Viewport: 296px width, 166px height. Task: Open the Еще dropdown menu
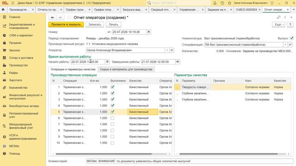tap(278, 24)
